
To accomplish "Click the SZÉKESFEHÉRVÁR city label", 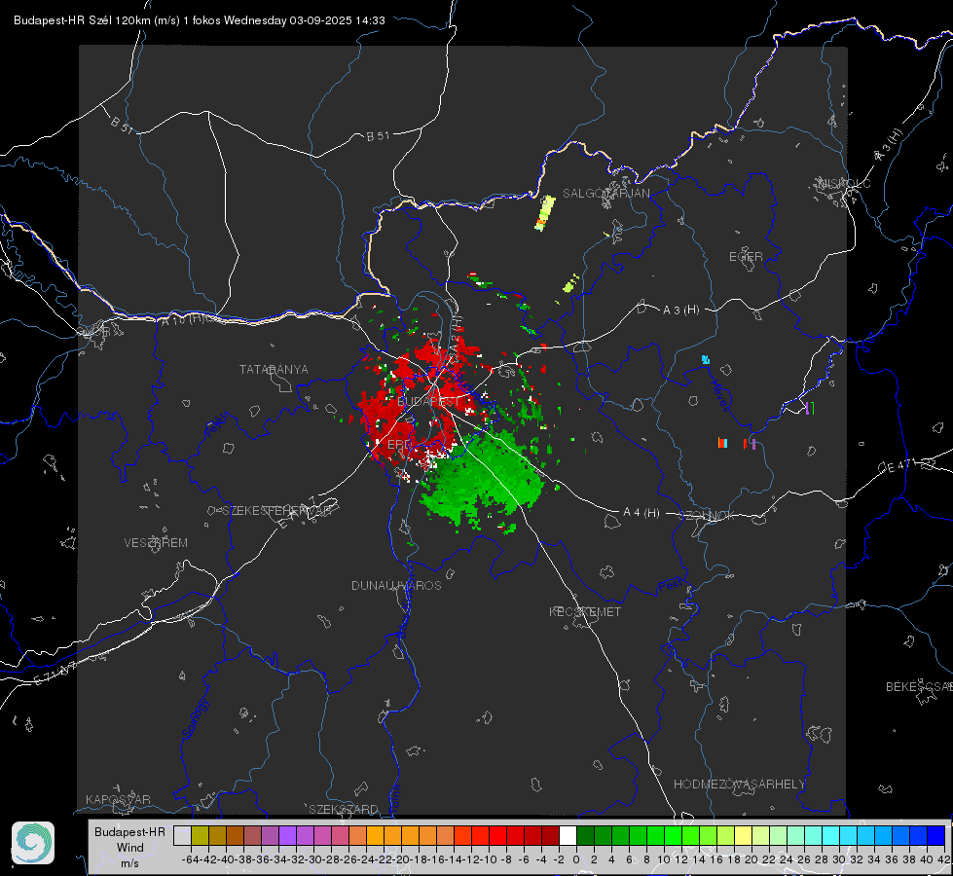I will click(276, 511).
